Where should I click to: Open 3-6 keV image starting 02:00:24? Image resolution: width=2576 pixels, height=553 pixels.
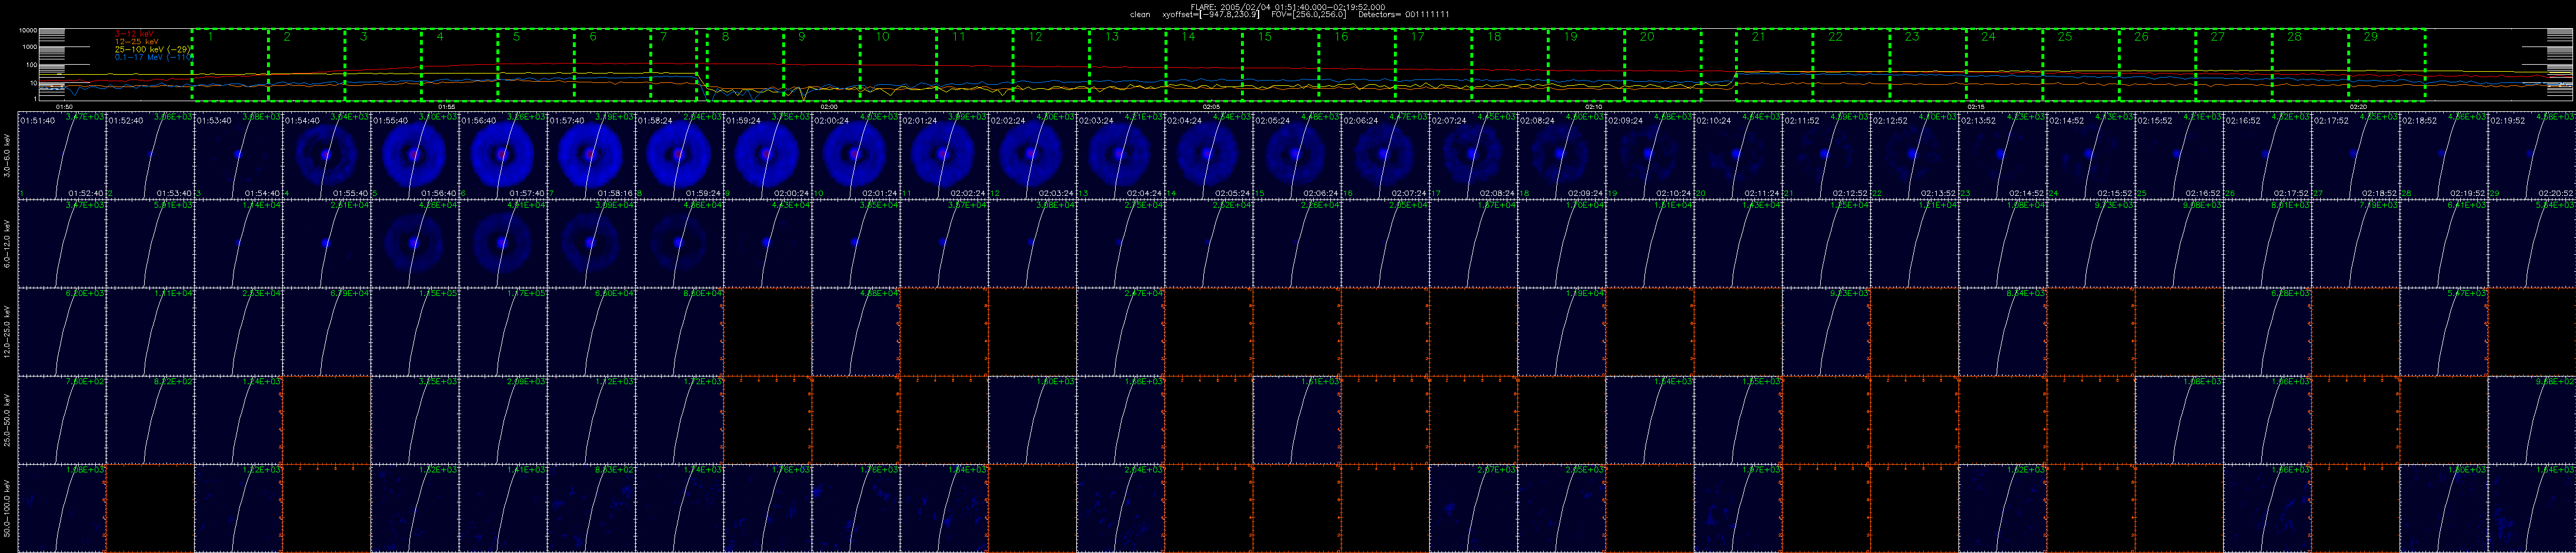pyautogui.click(x=855, y=155)
